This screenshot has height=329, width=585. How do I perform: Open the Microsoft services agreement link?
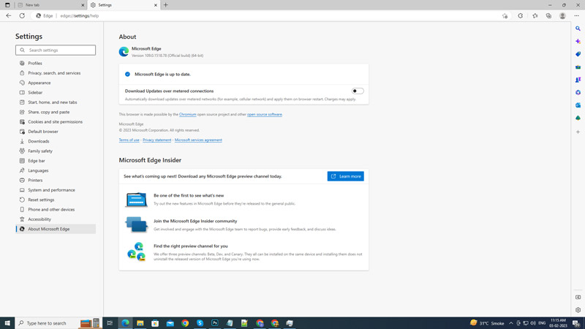198,140
